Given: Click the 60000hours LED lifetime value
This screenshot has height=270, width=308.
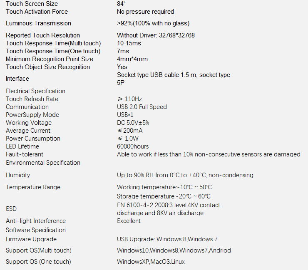Looking at the screenshot, I should (133, 146).
